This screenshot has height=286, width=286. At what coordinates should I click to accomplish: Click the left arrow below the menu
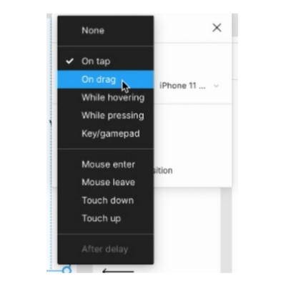(x=118, y=271)
